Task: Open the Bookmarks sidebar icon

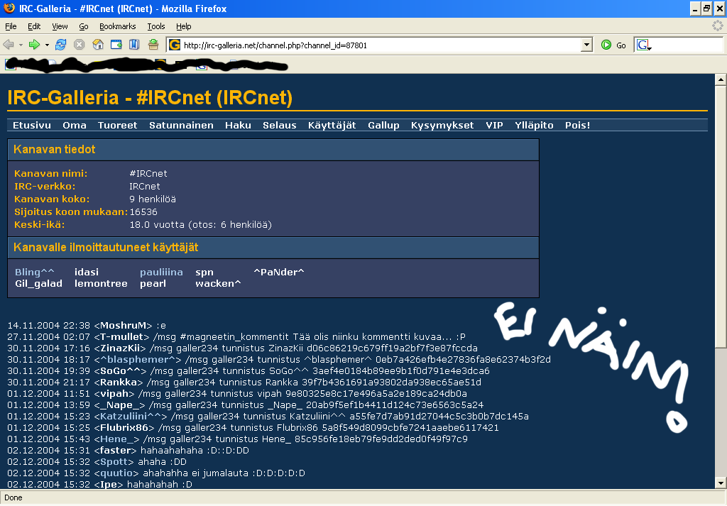Action: coord(135,44)
